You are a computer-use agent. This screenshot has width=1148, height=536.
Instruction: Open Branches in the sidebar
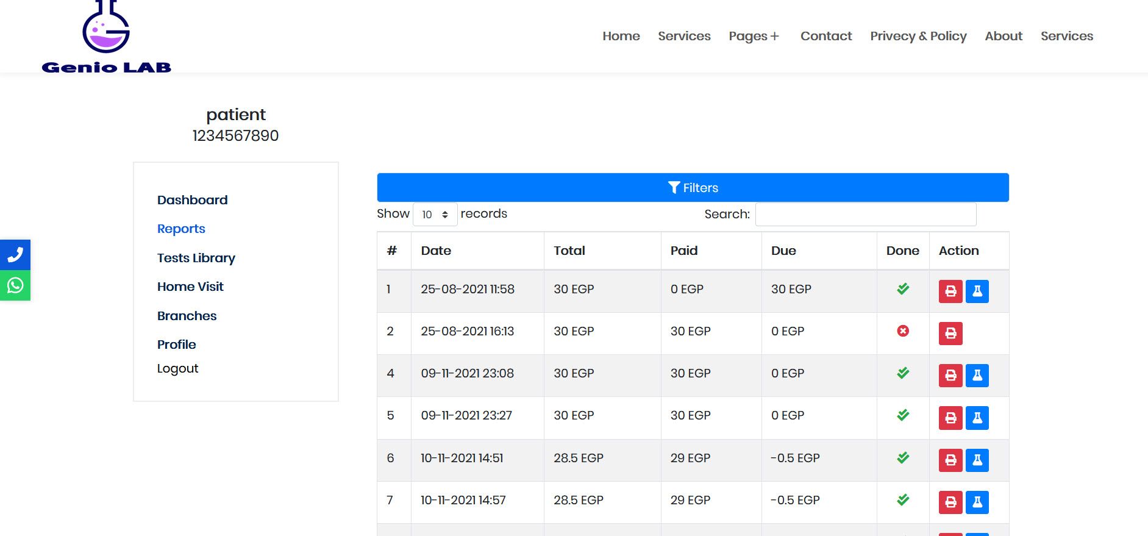[x=187, y=316]
